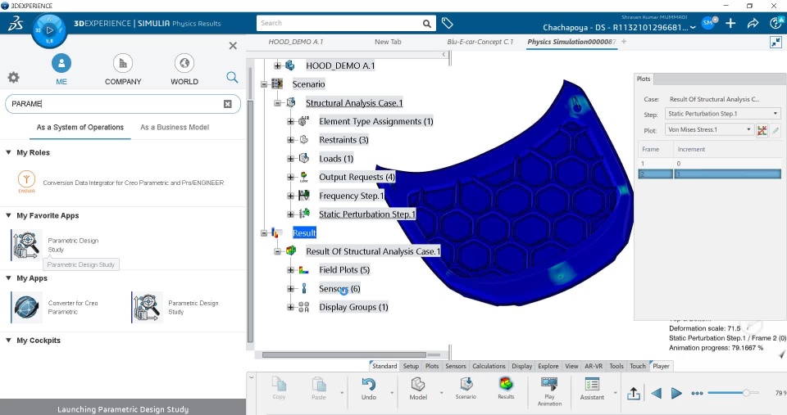Collapse the My Apps section
Screen dimensions: 787x415
(x=8, y=277)
